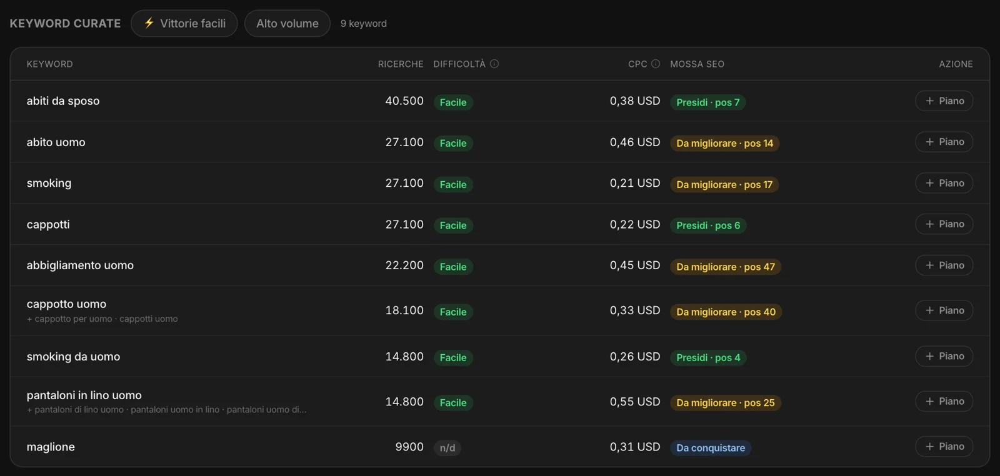Click the cappotto per uomo variants subtitle
The image size is (1000, 476).
pyautogui.click(x=102, y=319)
